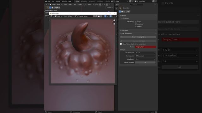Click the properties Search field

[x=136, y=5]
